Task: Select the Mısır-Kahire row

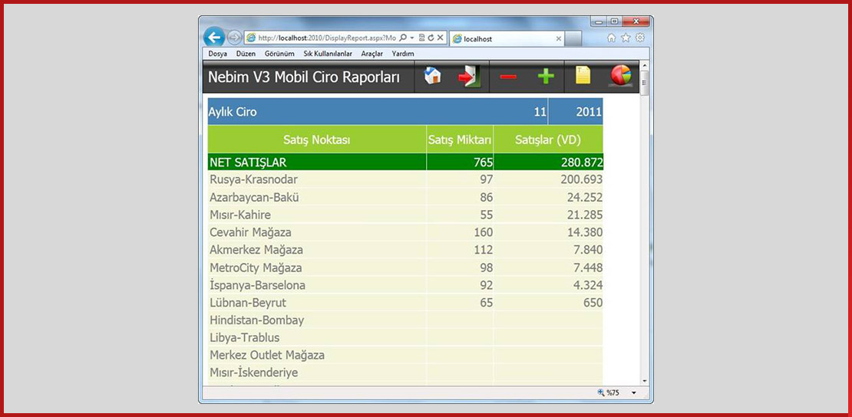Action: (x=405, y=215)
